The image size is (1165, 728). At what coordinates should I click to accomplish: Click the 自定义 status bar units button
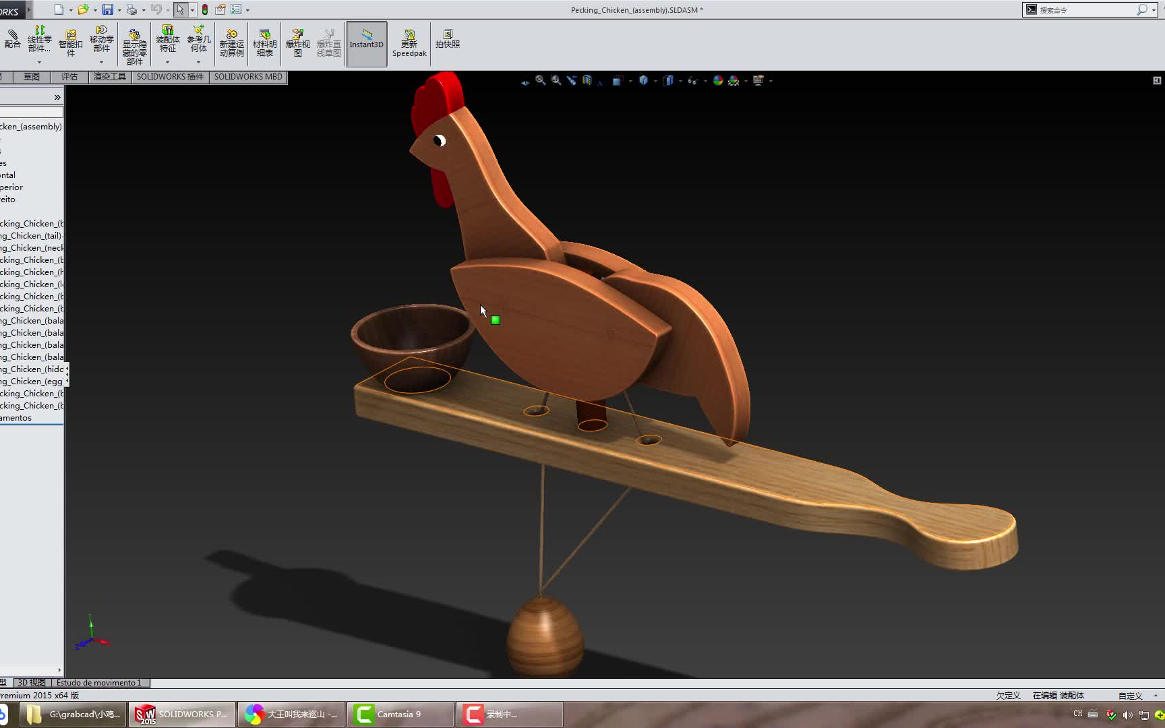(1131, 696)
